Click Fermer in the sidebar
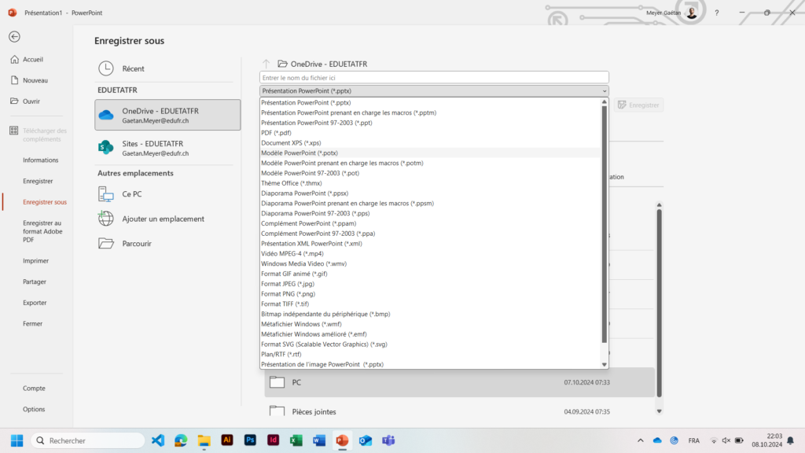The width and height of the screenshot is (805, 453). click(32, 324)
